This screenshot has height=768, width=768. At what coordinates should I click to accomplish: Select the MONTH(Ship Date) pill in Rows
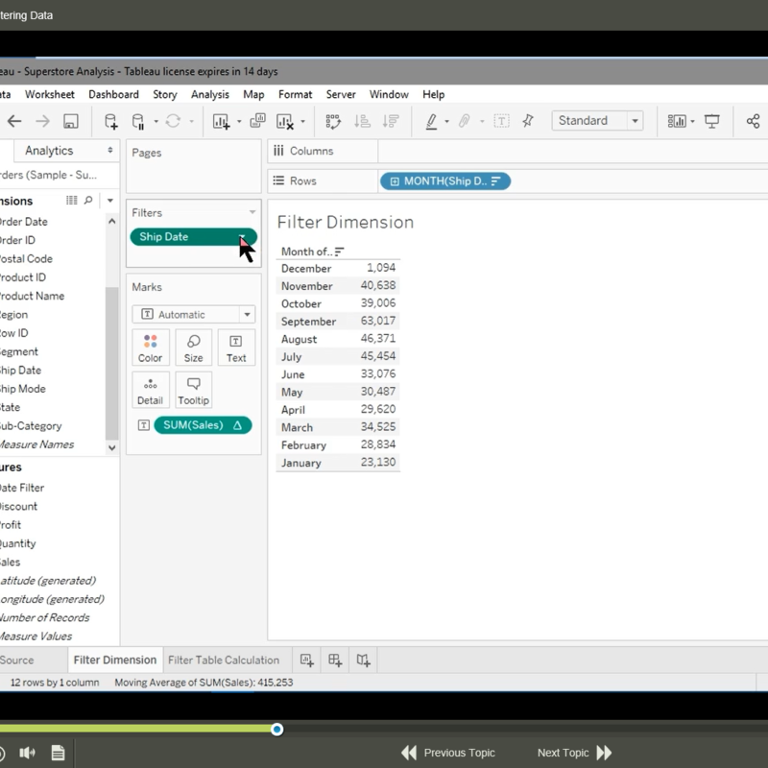tap(445, 180)
